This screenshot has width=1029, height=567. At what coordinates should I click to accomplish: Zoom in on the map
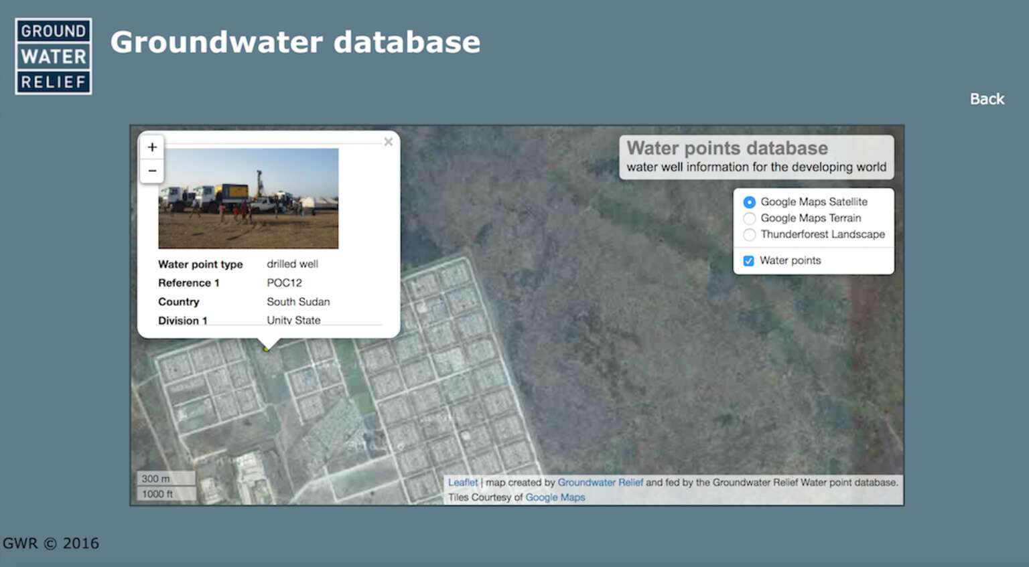152,147
